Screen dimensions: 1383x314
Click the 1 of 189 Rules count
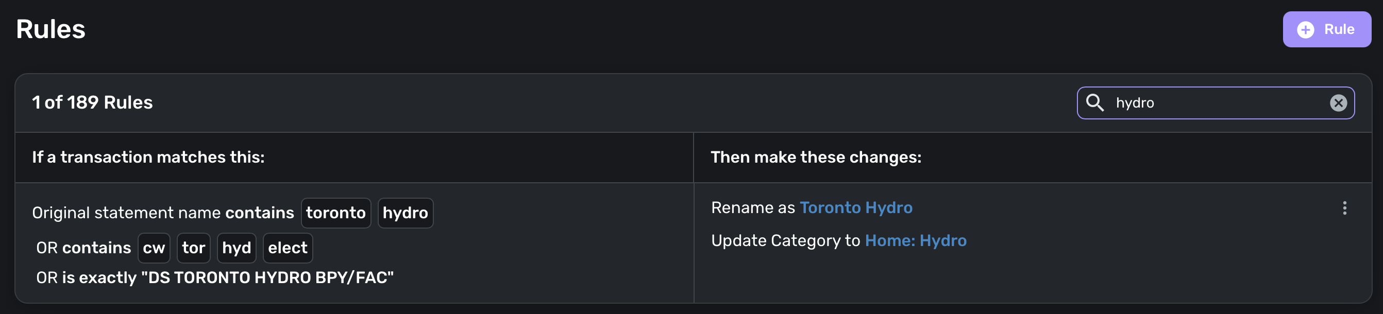[x=92, y=102]
